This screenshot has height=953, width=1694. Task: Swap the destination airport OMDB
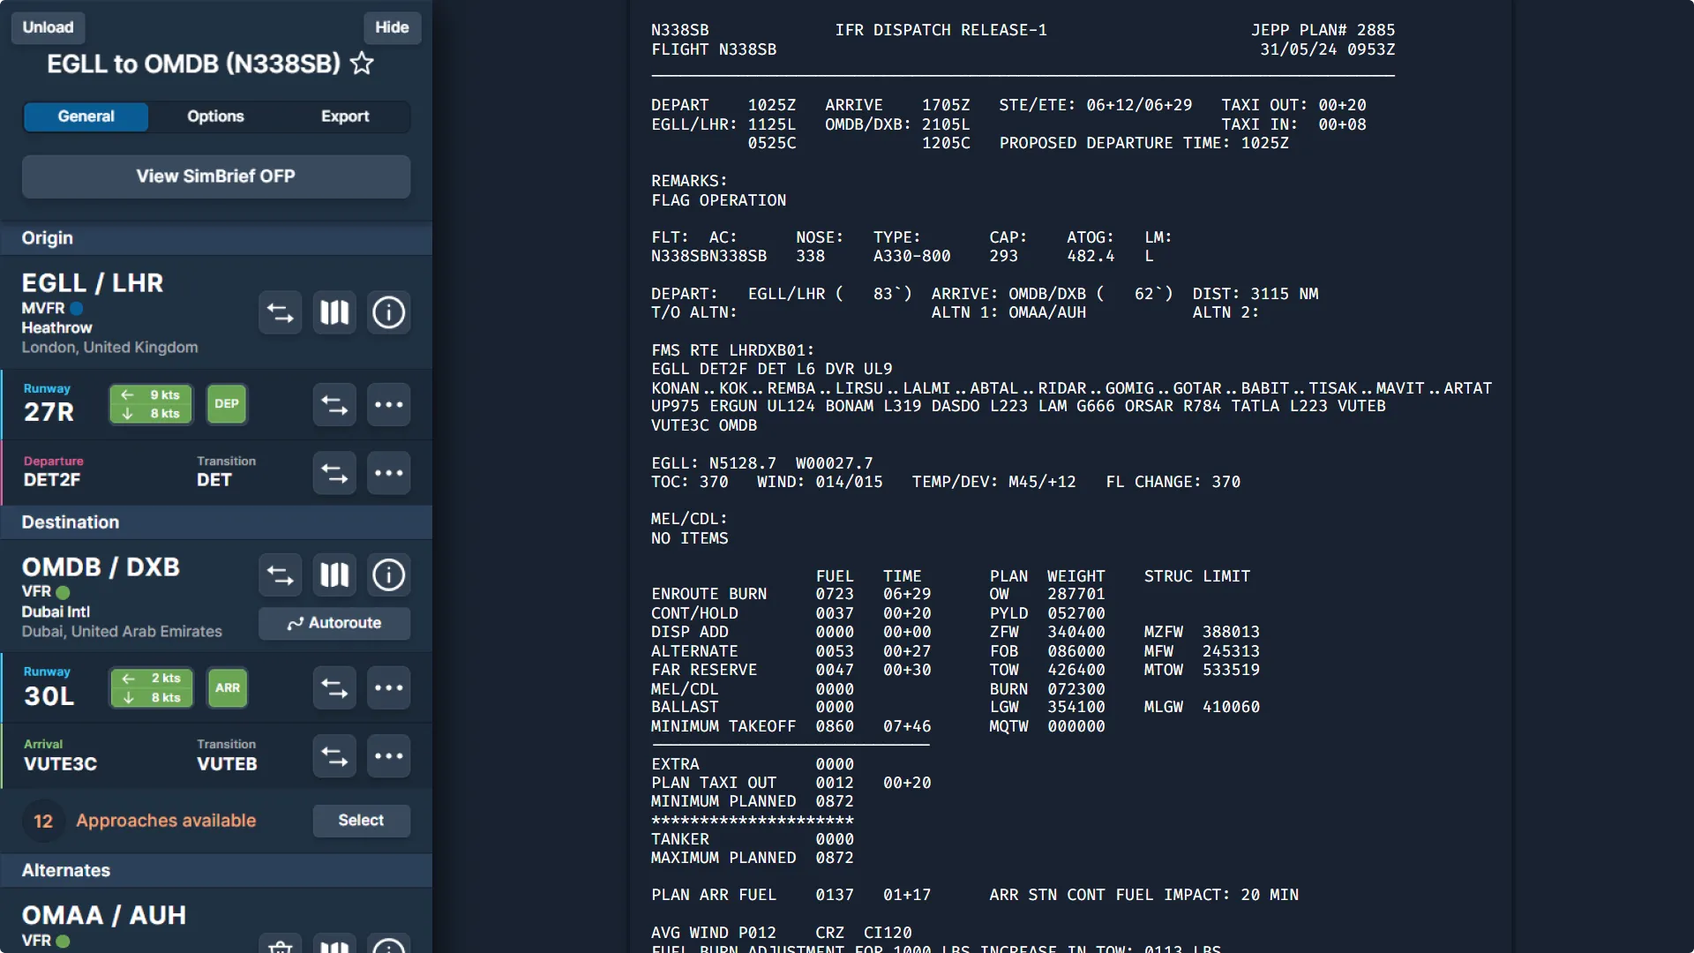(280, 575)
